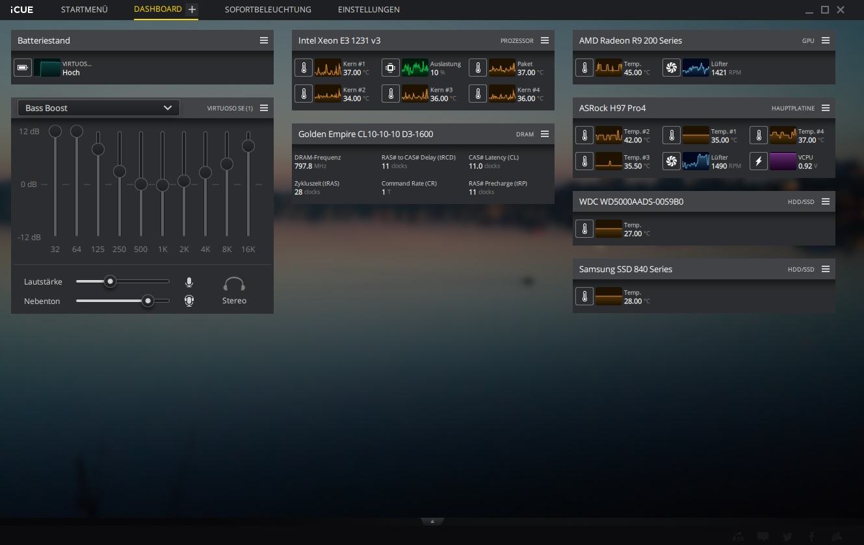
Task: Open the SOFORTBELEUCHTUNG tab
Action: pos(268,10)
